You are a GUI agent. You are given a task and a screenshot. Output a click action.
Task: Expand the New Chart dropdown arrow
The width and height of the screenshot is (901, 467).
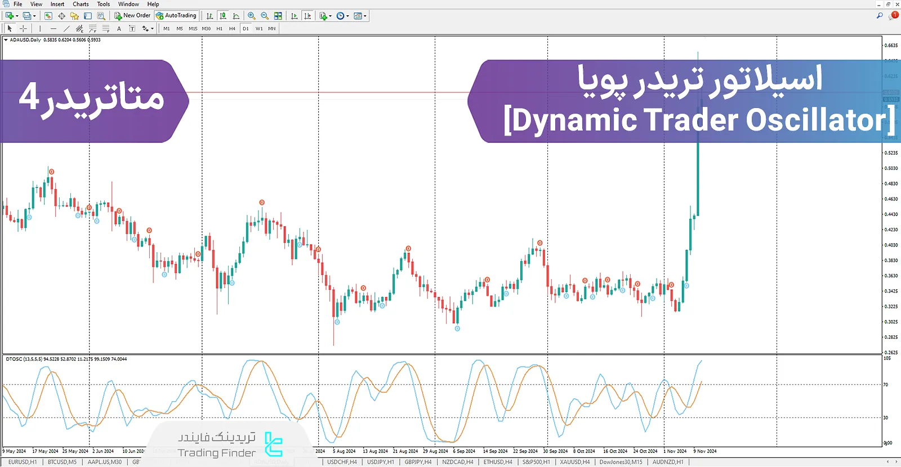coord(17,16)
